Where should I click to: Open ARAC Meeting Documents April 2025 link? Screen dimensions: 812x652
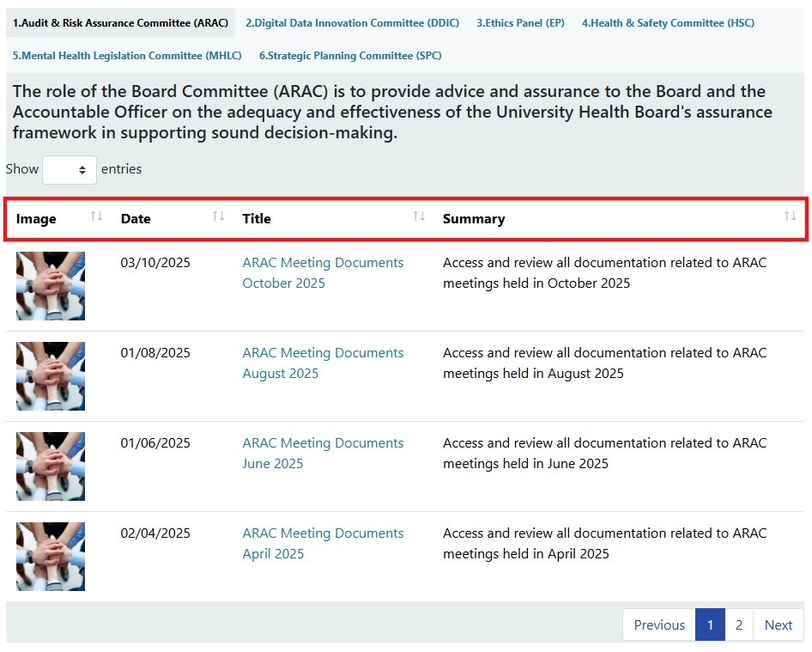coord(323,543)
